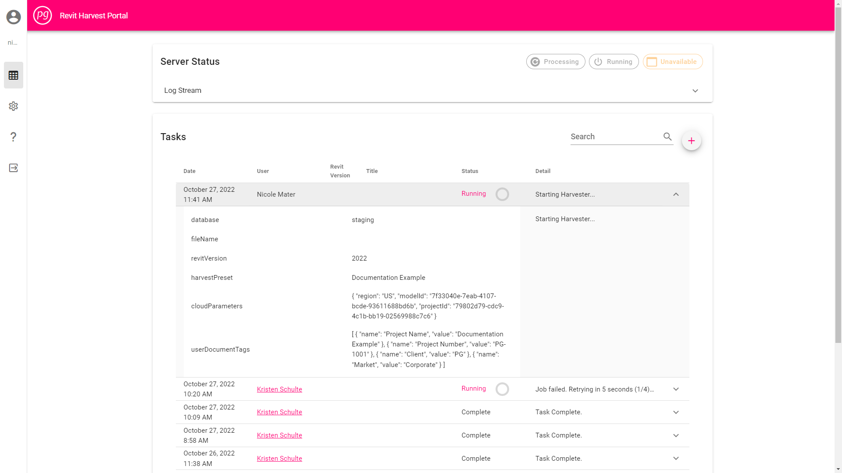Open the pg logo home link
The width and height of the screenshot is (842, 473).
[x=42, y=15]
